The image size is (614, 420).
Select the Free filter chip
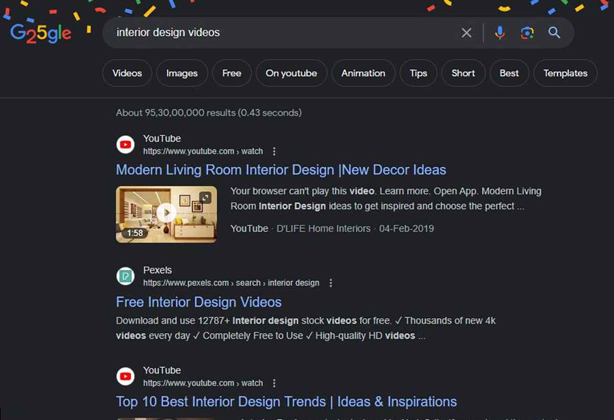(231, 73)
